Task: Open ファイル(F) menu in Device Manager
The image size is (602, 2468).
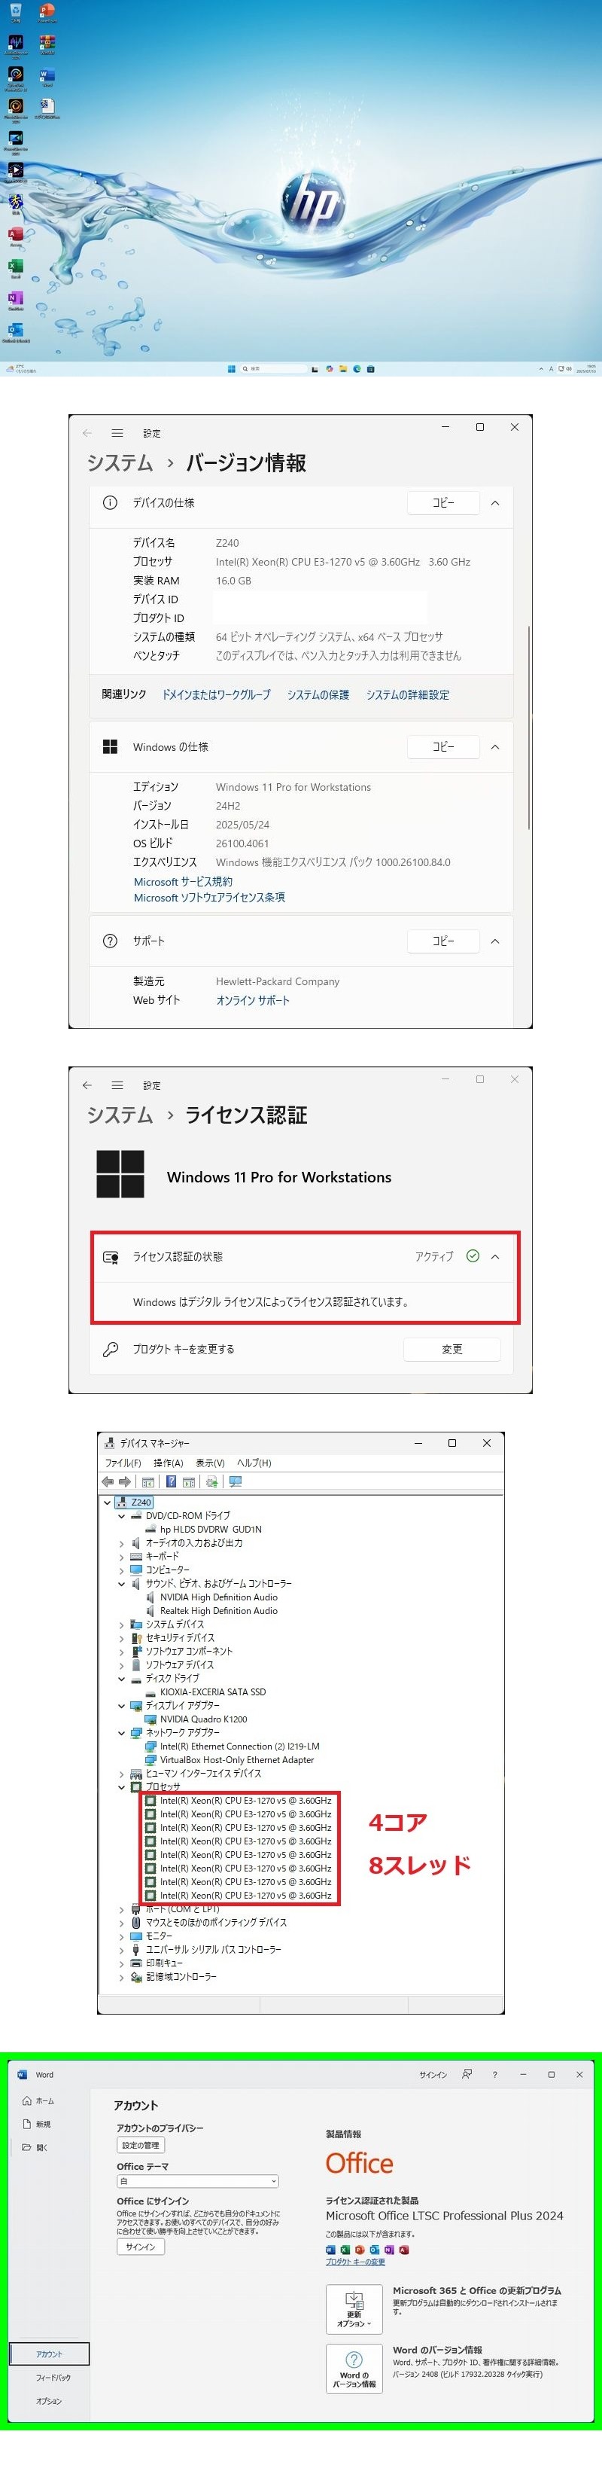Action: coord(123,1463)
